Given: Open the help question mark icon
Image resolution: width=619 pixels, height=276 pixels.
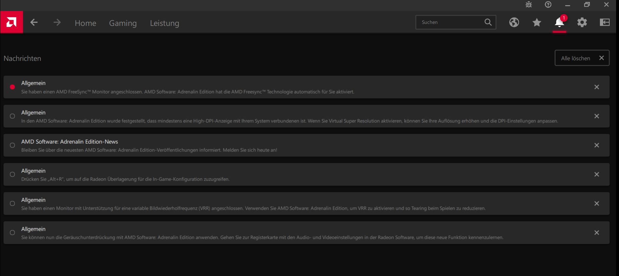Looking at the screenshot, I should [548, 5].
